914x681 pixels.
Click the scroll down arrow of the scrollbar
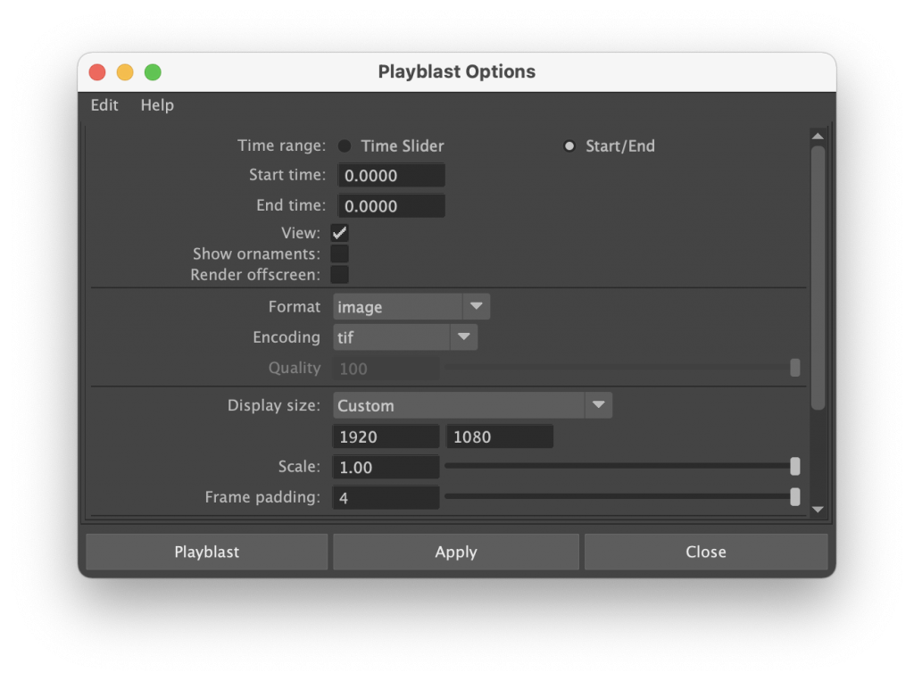(817, 509)
